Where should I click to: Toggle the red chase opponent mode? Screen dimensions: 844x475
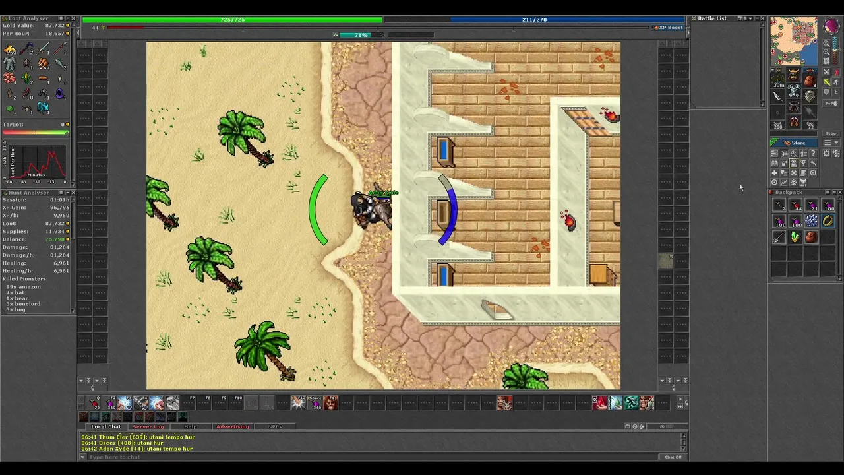click(x=837, y=72)
